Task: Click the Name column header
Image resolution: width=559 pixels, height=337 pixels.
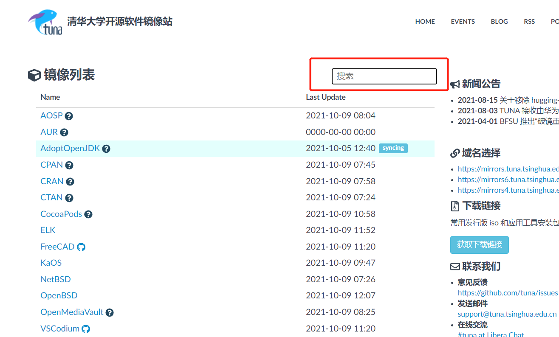Action: (x=50, y=97)
